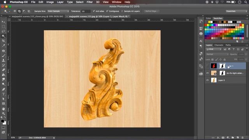Open Layers panel flyout menu
Viewport: 249px width, 140px height.
pos(247,45)
